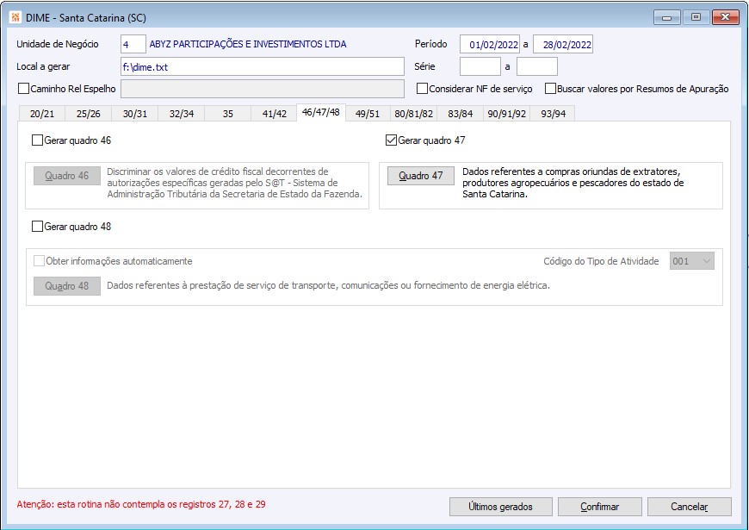Click the Caminho Rel Espelho path field
The image size is (749, 530).
click(x=263, y=89)
